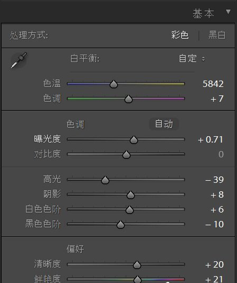Click the 黑色色阶 slider handle
This screenshot has height=283, width=237.
click(120, 225)
